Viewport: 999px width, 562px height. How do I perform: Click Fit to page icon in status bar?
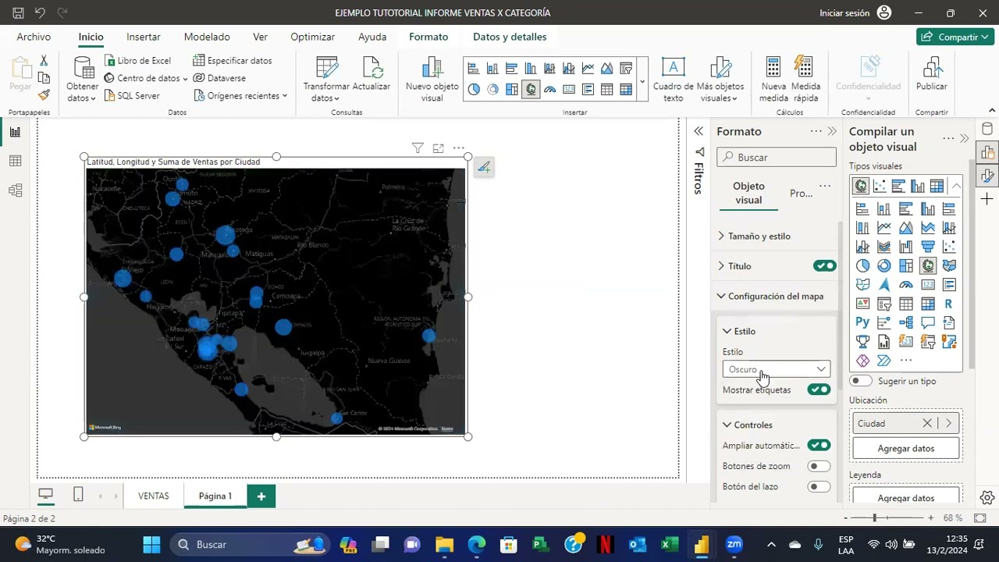point(981,518)
